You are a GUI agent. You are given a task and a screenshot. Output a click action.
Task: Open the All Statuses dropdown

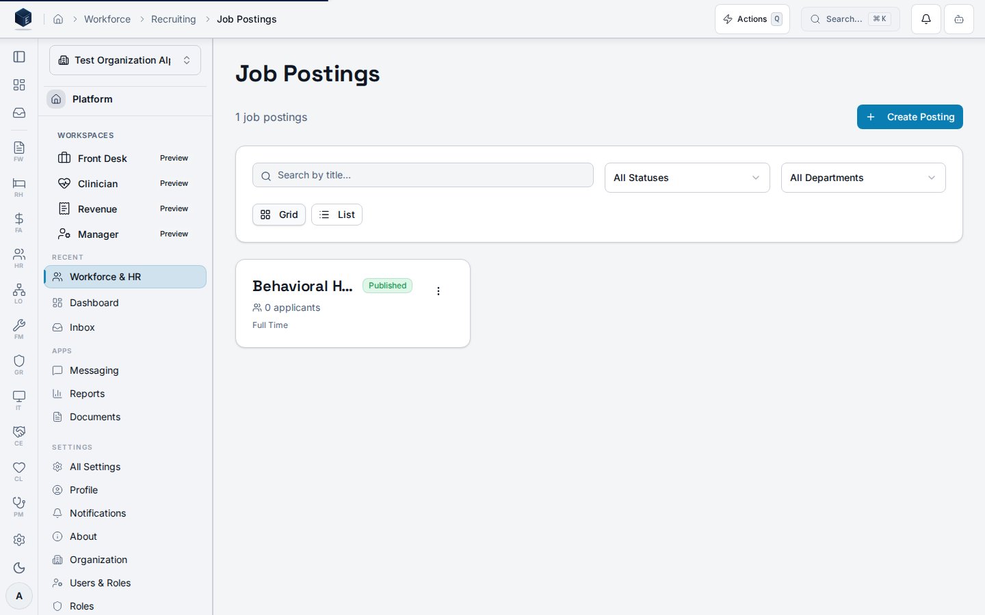[x=687, y=178]
